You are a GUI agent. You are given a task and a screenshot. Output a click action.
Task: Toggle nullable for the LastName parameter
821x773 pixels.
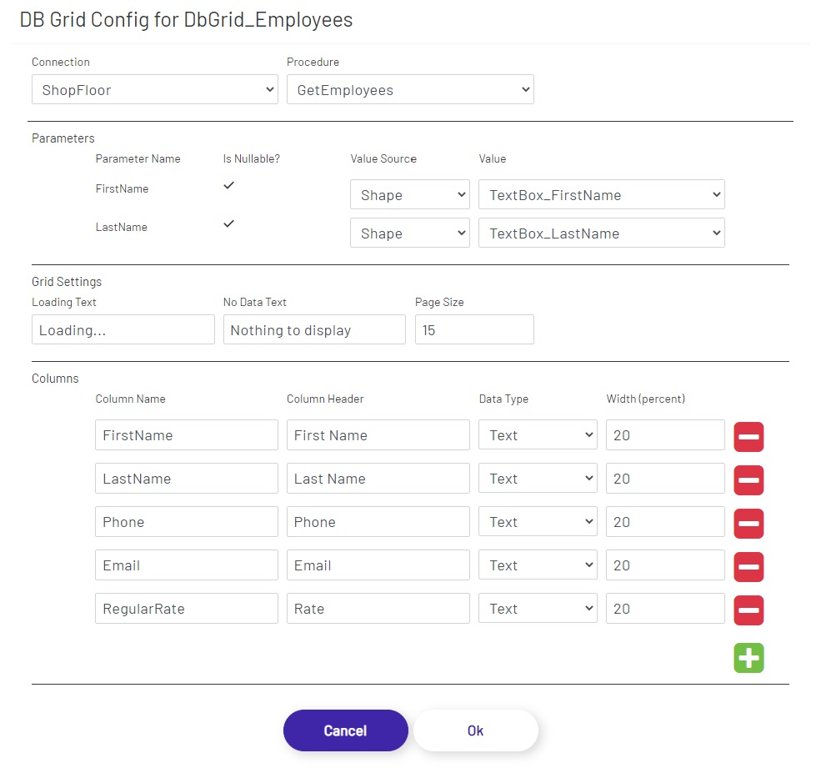228,223
